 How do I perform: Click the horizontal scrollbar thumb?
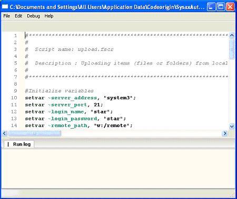pos(34,133)
